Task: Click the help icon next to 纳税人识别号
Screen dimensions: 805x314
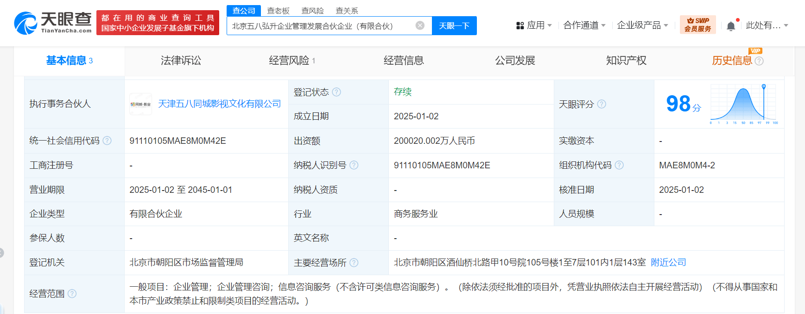Action: 354,165
